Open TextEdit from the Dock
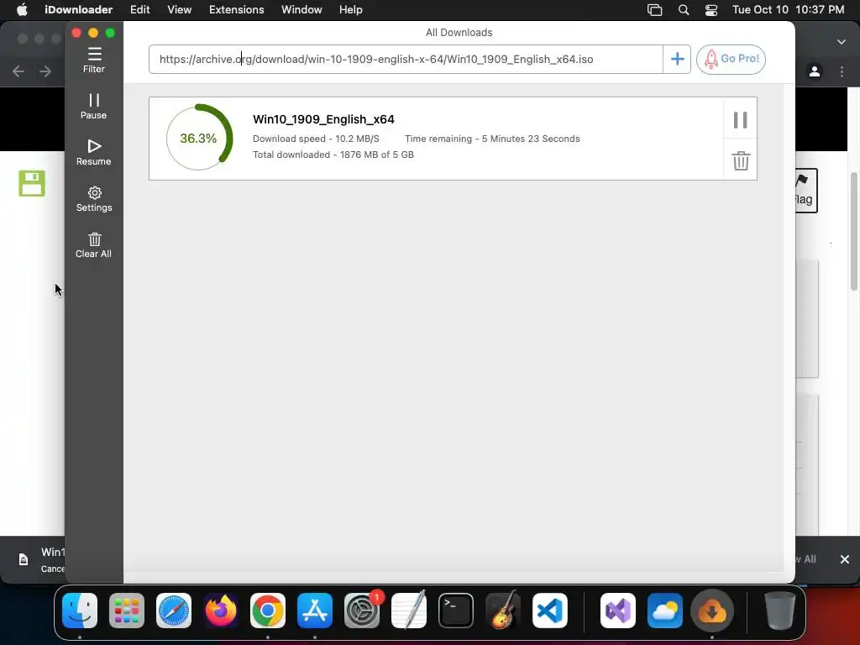This screenshot has height=645, width=860. (409, 611)
